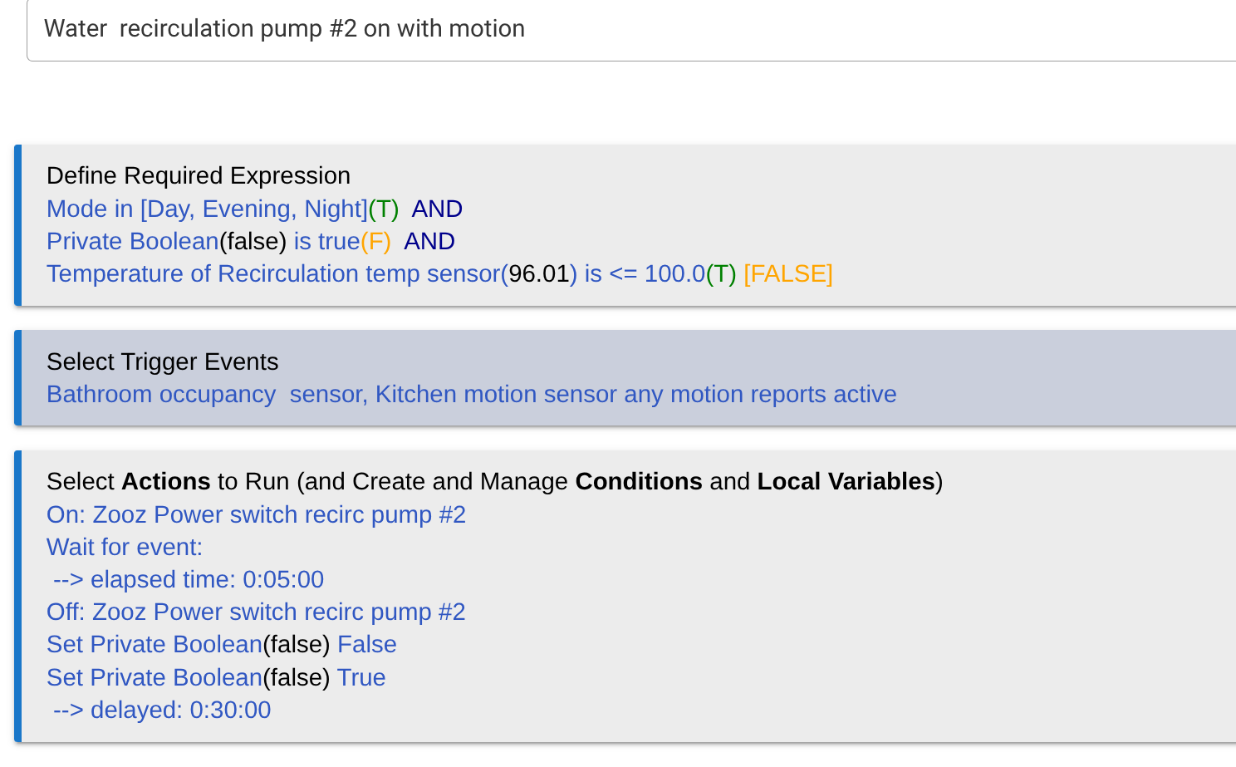Click the On: Zooz Power switch action
The width and height of the screenshot is (1236, 767).
256,514
